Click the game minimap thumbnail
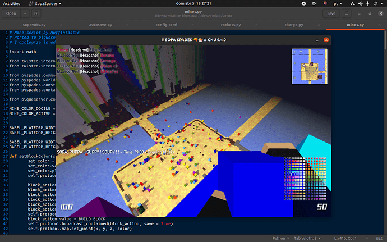Viewport: 387px width, 242px height. pos(308,66)
